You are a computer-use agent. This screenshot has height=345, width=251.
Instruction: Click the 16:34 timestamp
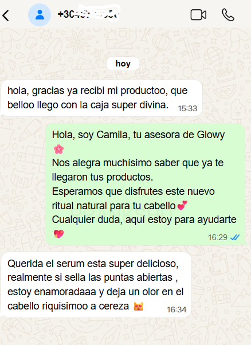point(177,309)
